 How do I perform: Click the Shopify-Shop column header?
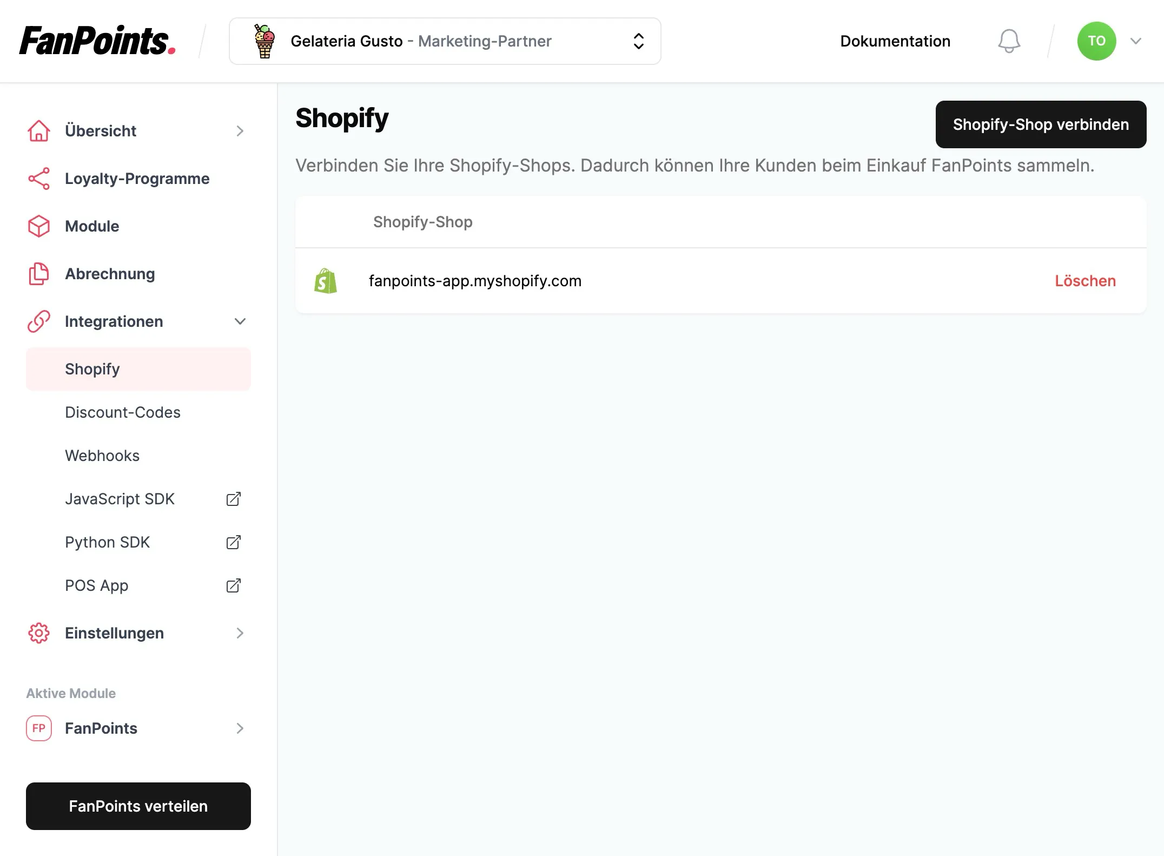pyautogui.click(x=422, y=222)
